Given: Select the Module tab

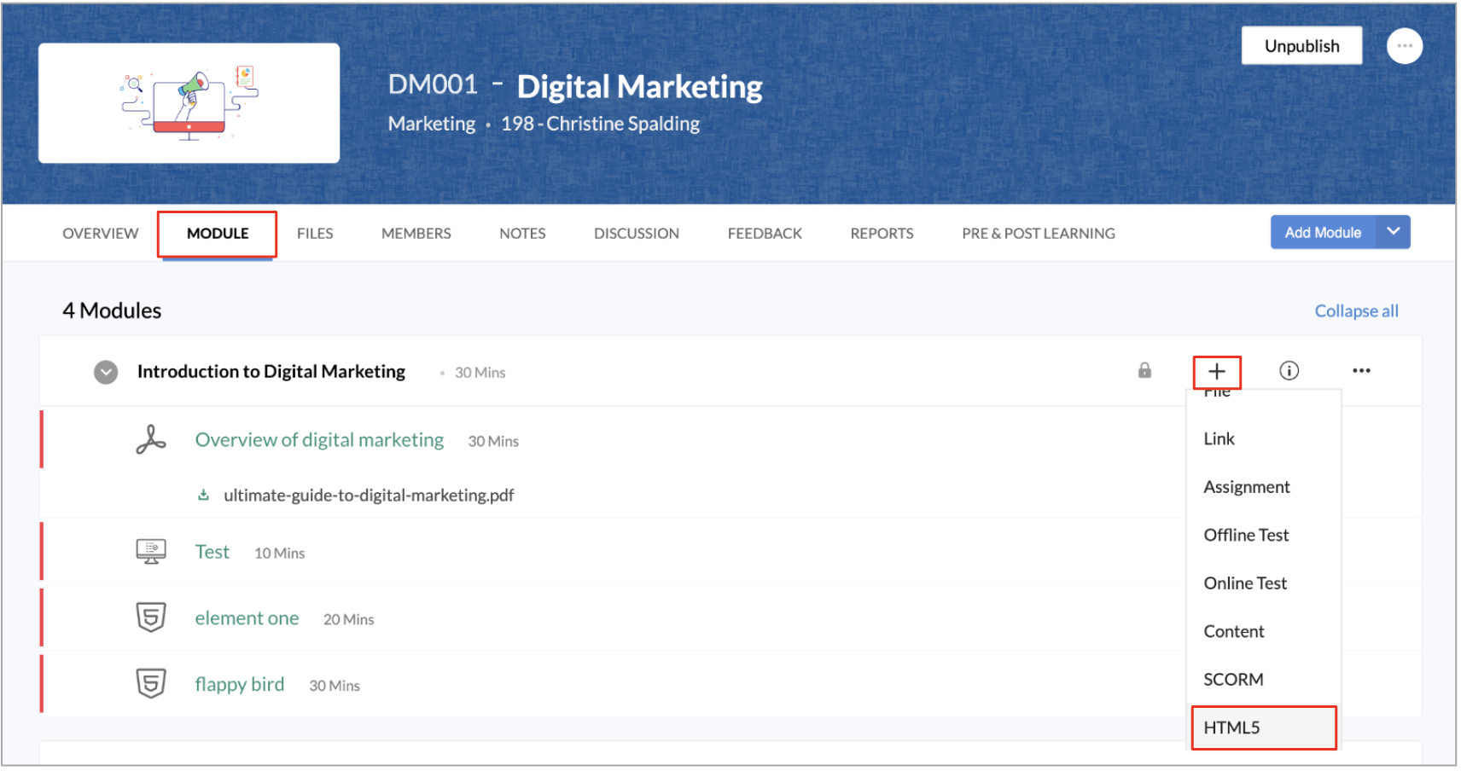Looking at the screenshot, I should [x=218, y=234].
